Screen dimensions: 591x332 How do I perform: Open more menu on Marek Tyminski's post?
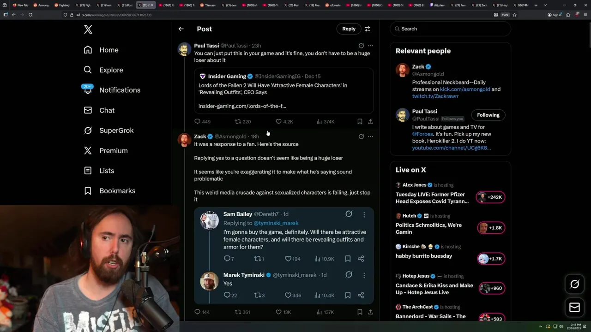[x=364, y=275]
